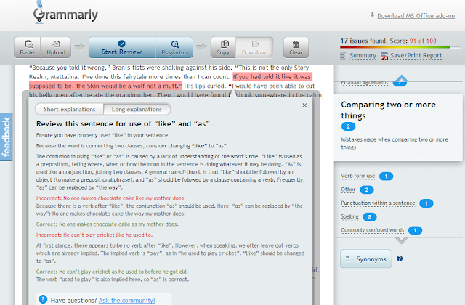Viewport: 465px width, 305px height.
Task: Click the score progress bar
Action: coord(400,47)
